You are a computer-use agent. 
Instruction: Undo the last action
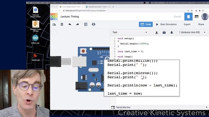tap(70, 24)
